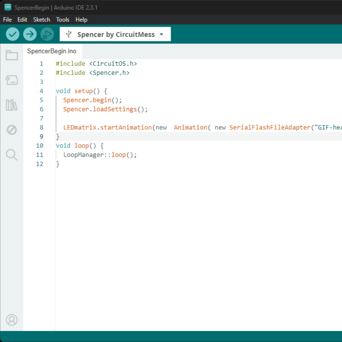342x342 pixels.
Task: Open the Boards Manager sidebar panel
Action: coord(12,80)
